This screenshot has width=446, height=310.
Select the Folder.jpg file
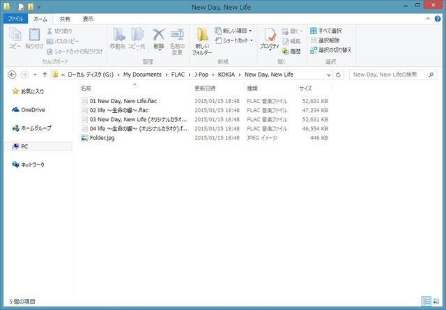coord(102,138)
